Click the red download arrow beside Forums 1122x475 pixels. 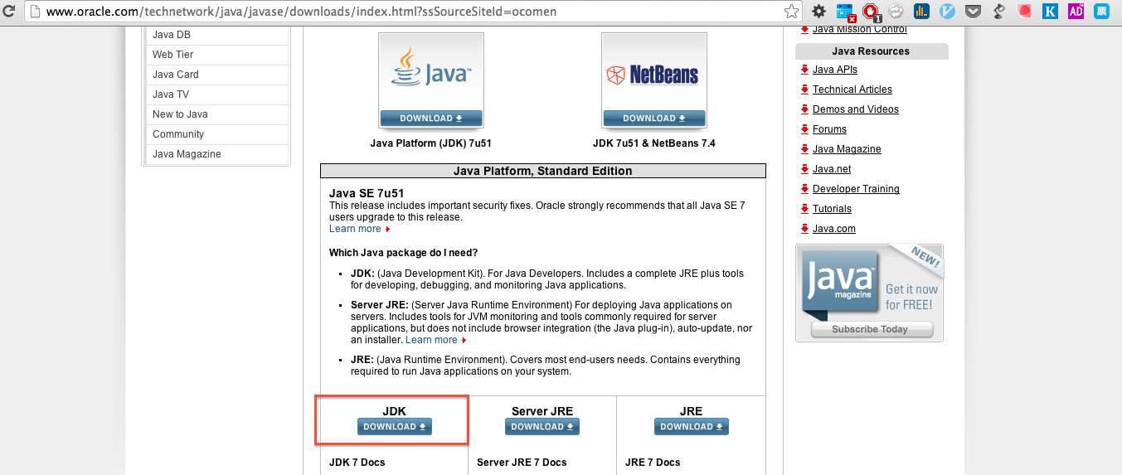click(x=804, y=129)
